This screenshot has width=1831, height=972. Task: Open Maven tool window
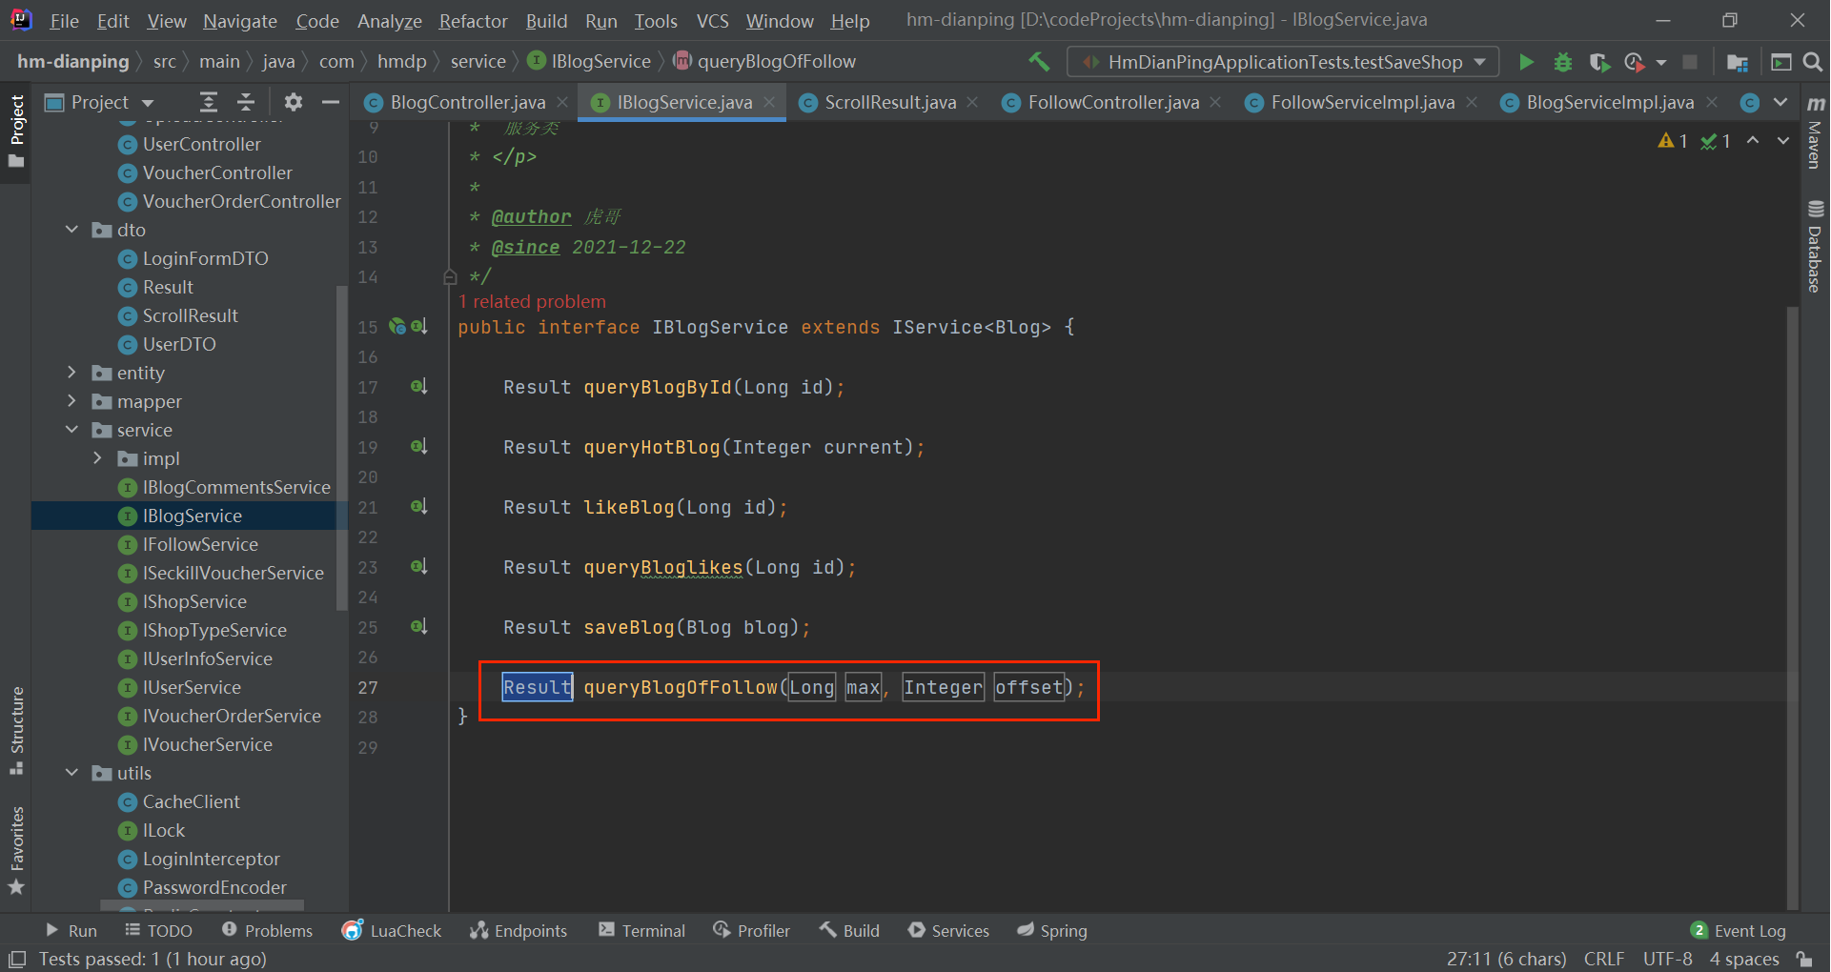coord(1816,133)
